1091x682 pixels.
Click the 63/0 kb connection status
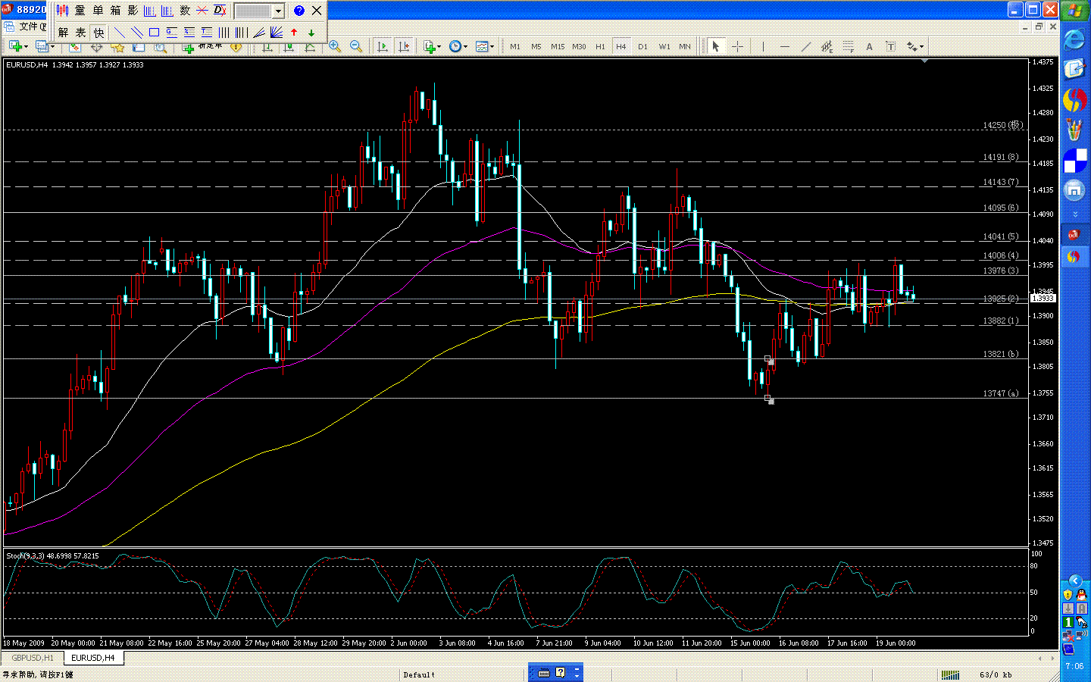coord(996,674)
